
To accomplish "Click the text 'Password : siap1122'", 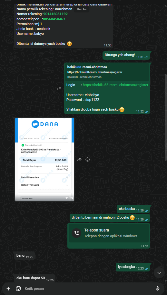I will coord(83,100).
